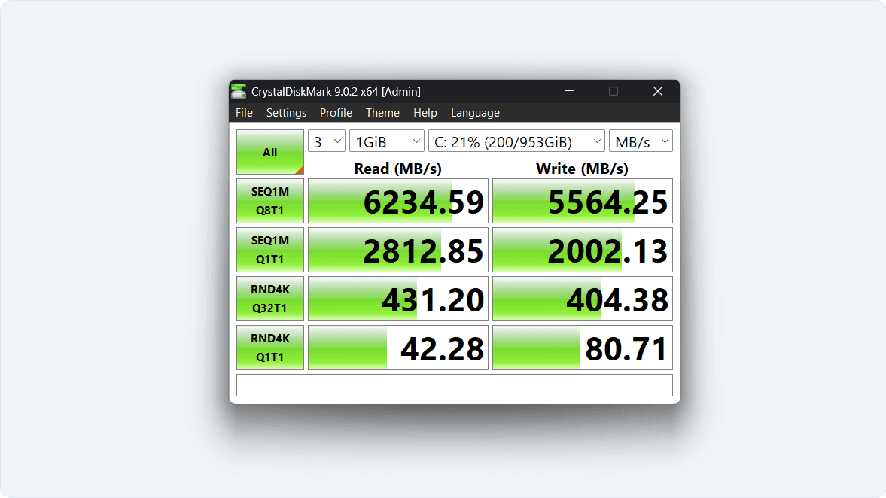
Task: Minimize the CrystalDiskMark window
Action: [x=570, y=91]
